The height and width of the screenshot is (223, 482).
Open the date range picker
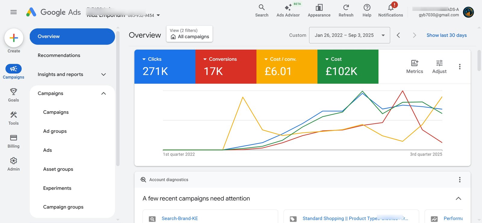[x=349, y=35]
